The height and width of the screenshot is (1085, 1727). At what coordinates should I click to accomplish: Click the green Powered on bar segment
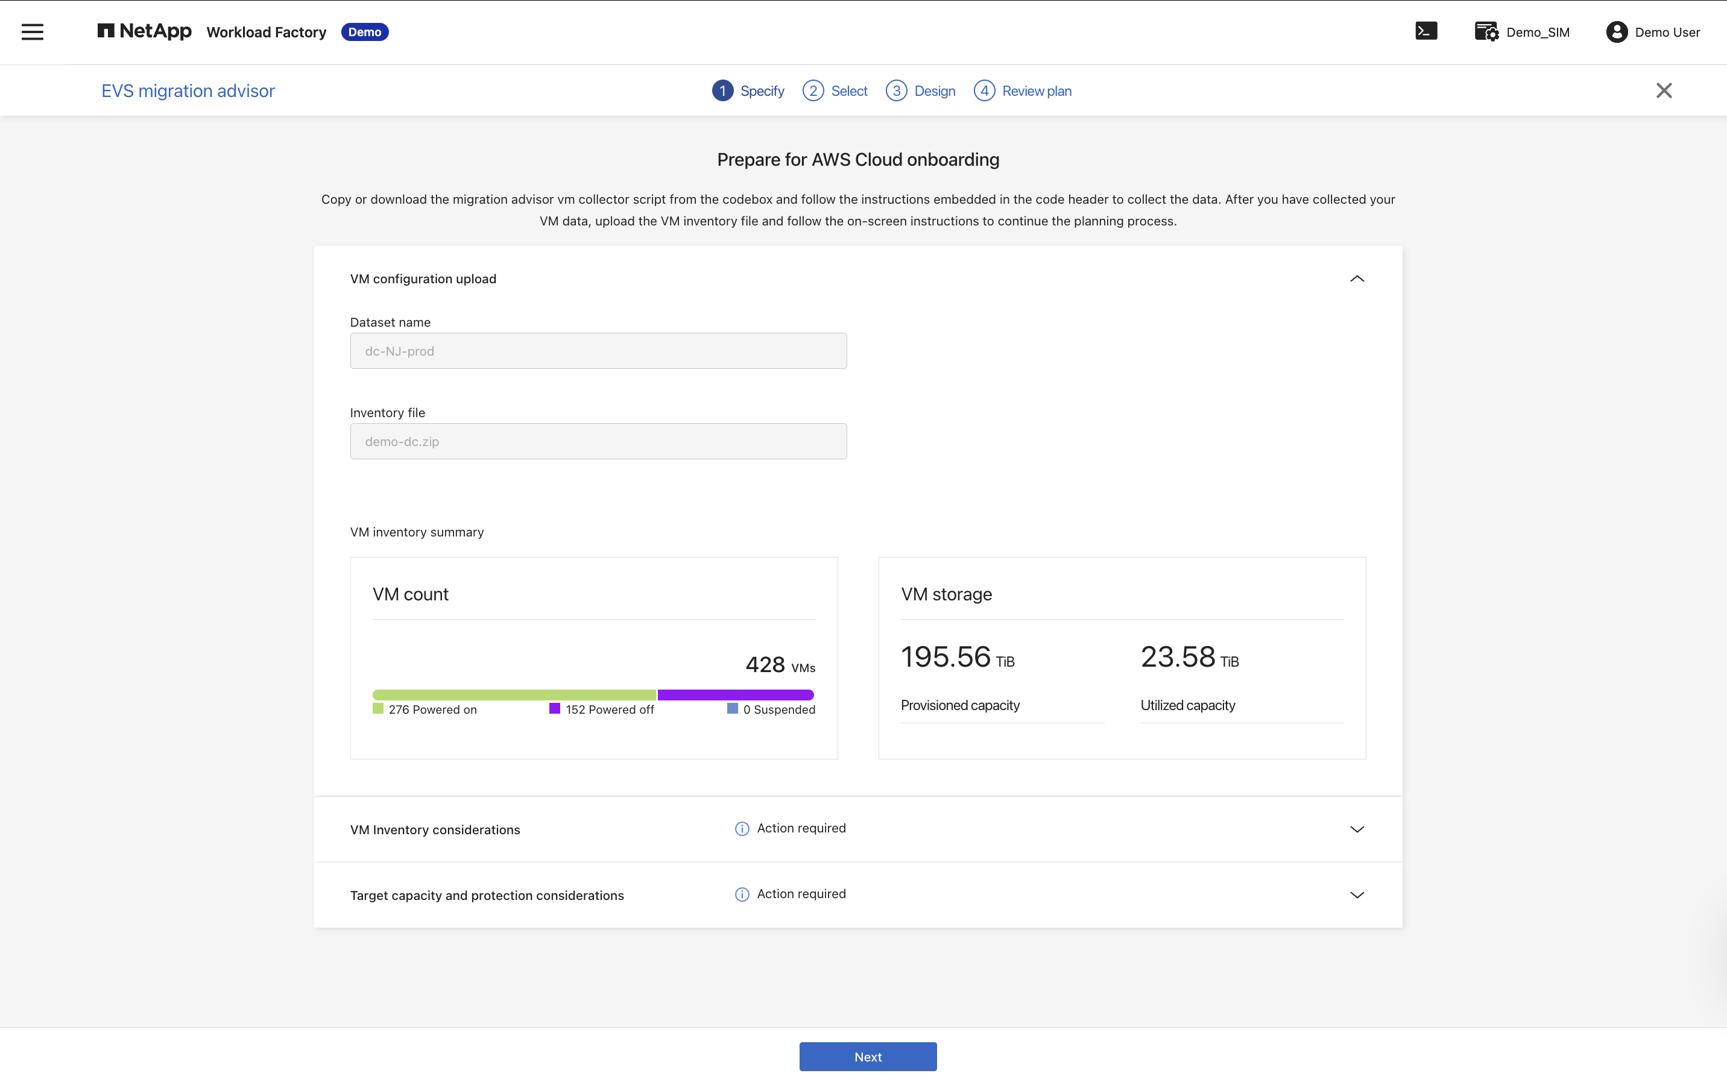click(514, 694)
